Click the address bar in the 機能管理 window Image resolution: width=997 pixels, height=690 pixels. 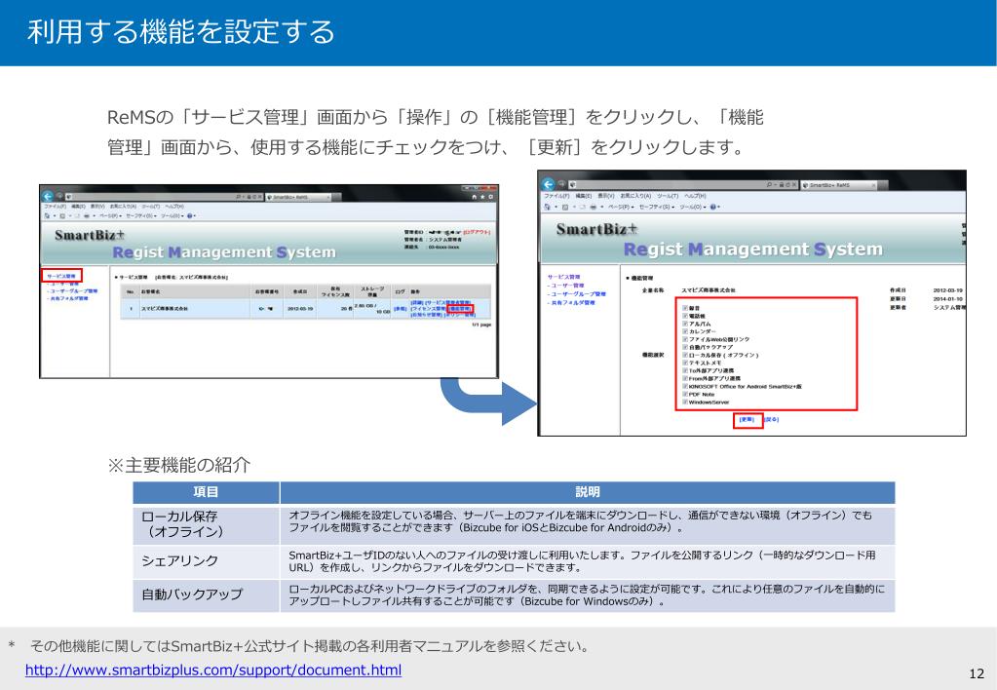[x=683, y=185]
